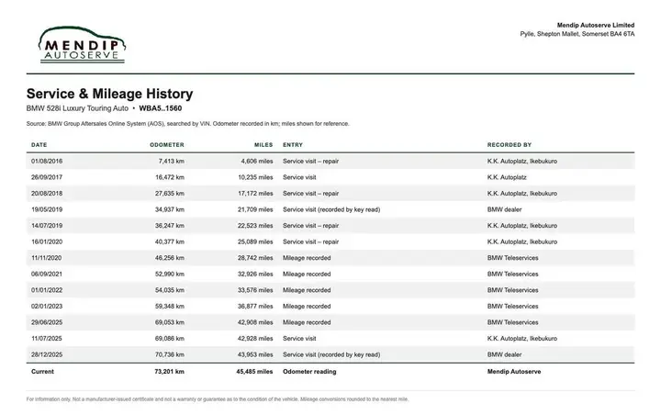Click the address 'Pylle, Shepton Mallet, Somerset BA4 6TA'
This screenshot has width=661, height=415.
[577, 34]
